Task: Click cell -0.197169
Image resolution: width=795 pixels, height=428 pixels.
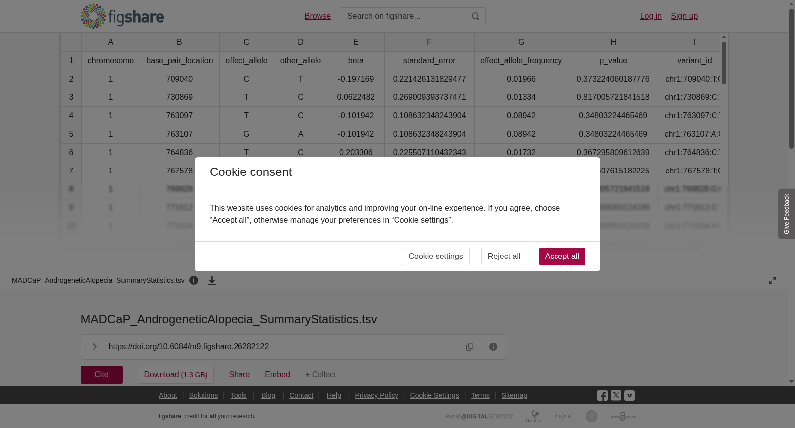Action: [x=356, y=79]
